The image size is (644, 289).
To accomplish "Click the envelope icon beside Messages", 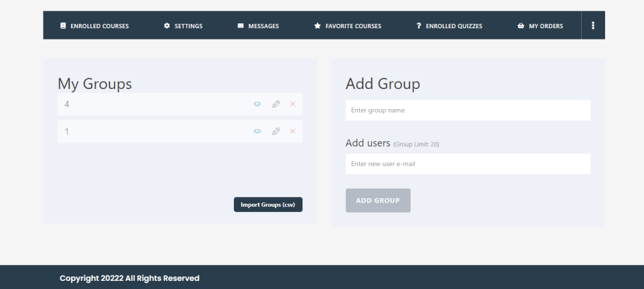I will (240, 26).
